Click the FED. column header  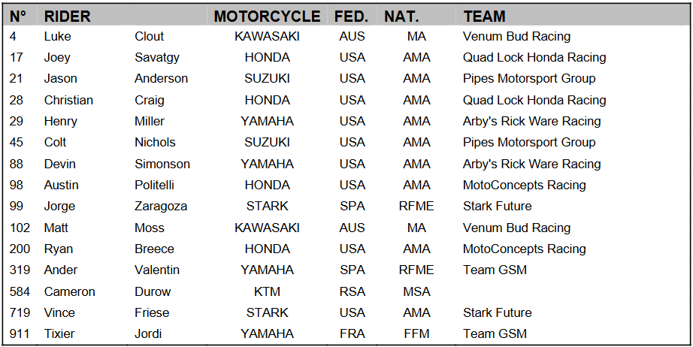pos(352,16)
